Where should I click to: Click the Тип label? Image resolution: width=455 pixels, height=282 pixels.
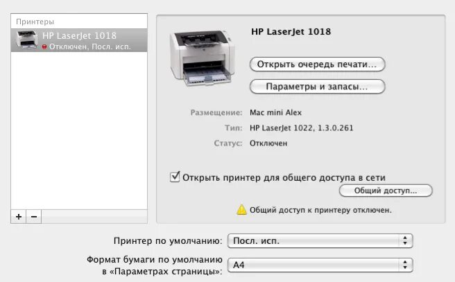[x=233, y=127]
